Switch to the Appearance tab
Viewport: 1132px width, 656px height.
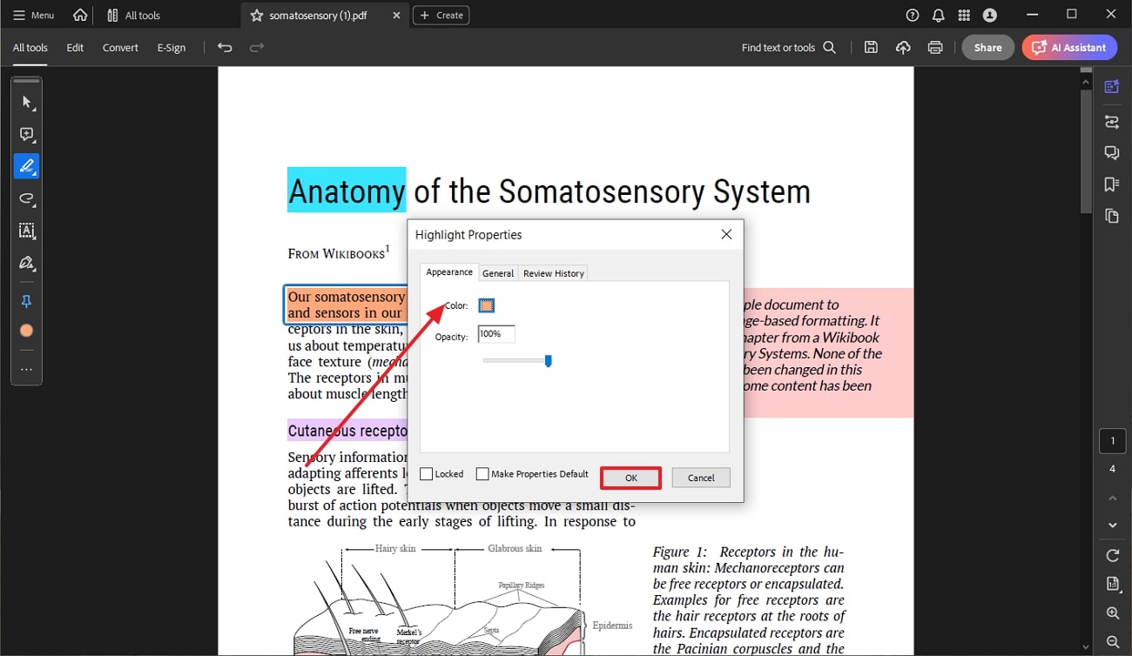(x=449, y=272)
